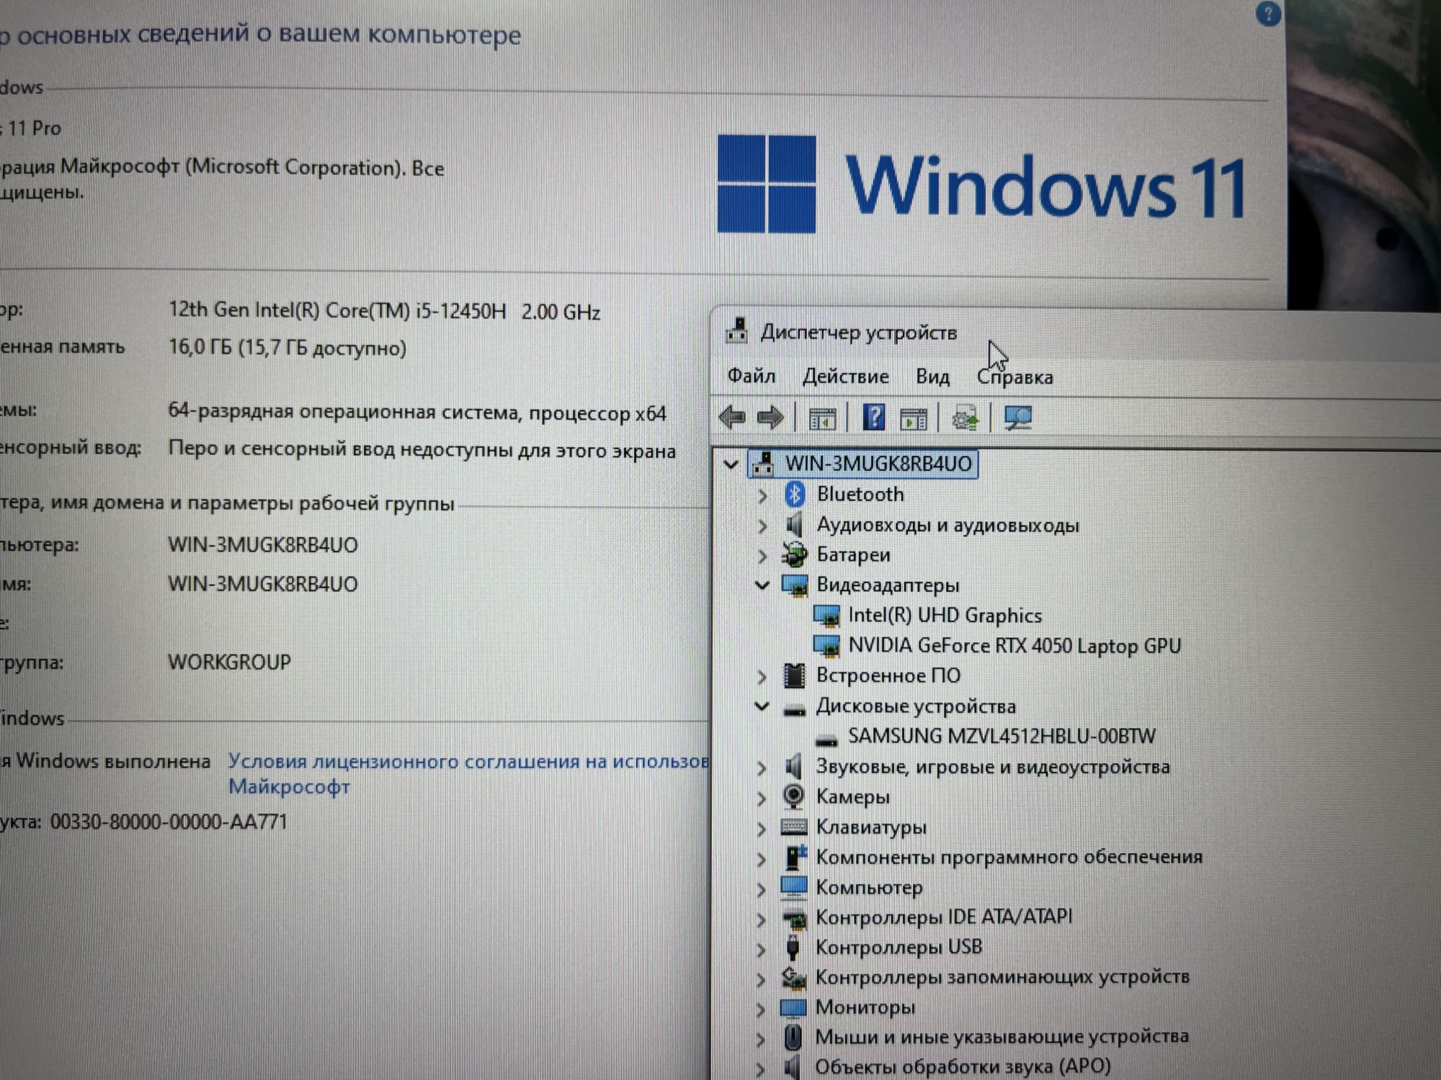
Task: Click the Forward arrow in Device Manager toolbar
Action: pyautogui.click(x=770, y=418)
